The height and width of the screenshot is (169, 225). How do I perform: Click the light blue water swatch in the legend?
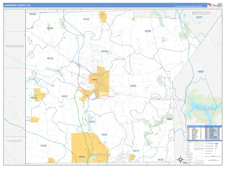pos(199,145)
